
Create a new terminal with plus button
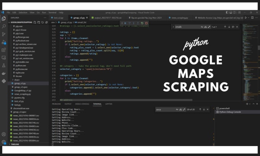coord(247,104)
